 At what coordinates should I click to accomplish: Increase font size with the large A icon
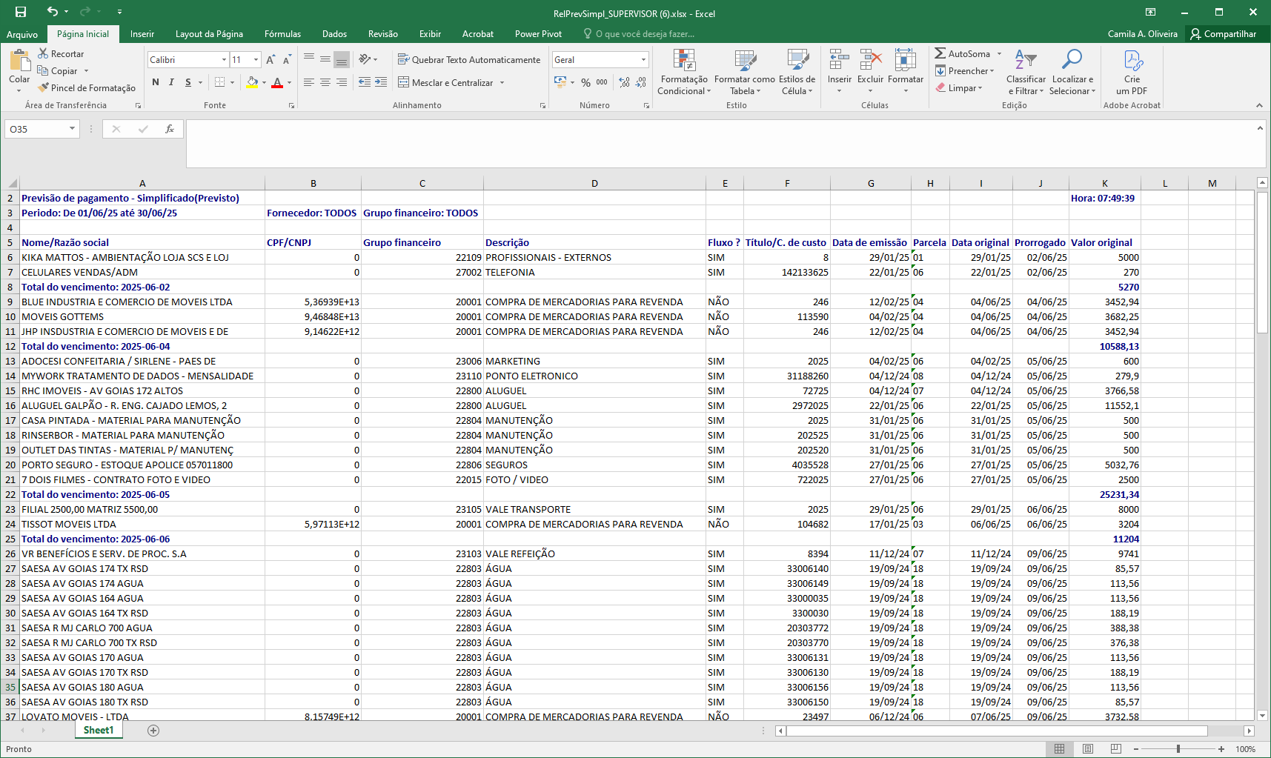pyautogui.click(x=271, y=60)
